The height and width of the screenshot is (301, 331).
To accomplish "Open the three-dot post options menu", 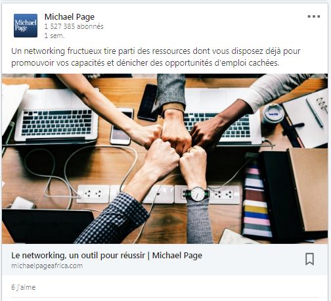I will click(x=314, y=16).
